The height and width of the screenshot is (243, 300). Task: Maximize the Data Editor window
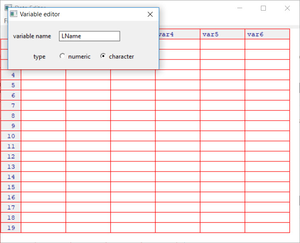tap(263, 8)
